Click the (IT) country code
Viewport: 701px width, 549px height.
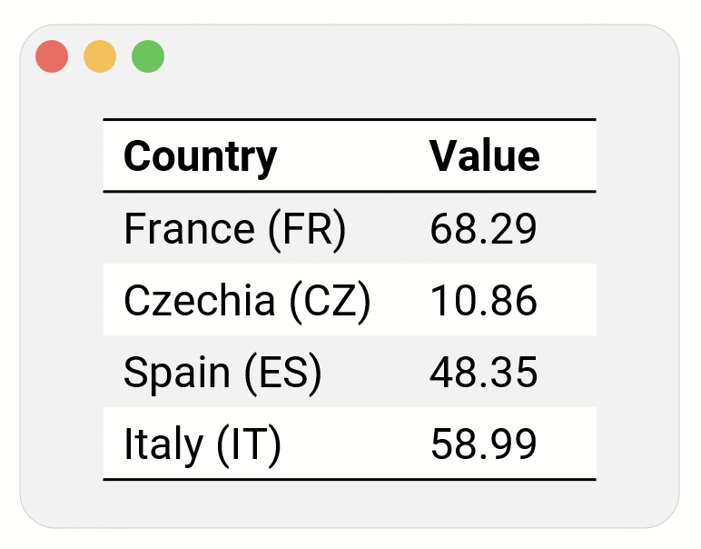pos(248,444)
